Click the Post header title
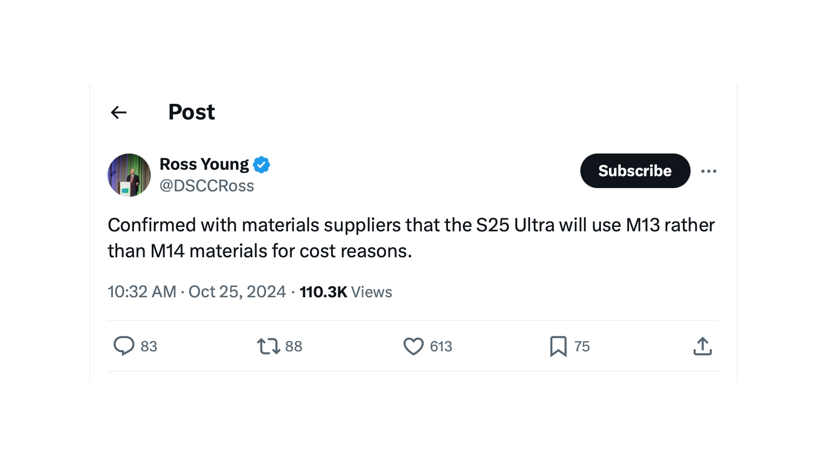Image resolution: width=830 pixels, height=467 pixels. [x=191, y=112]
